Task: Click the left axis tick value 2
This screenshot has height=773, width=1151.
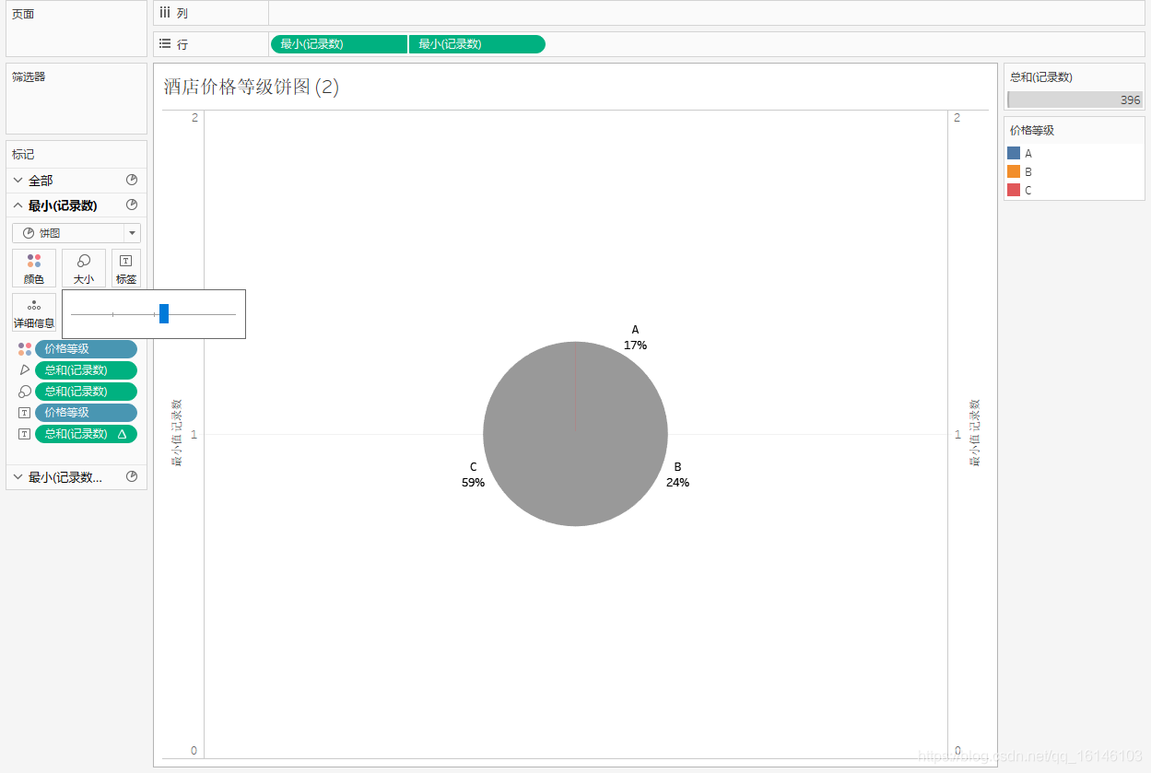Action: tap(194, 118)
